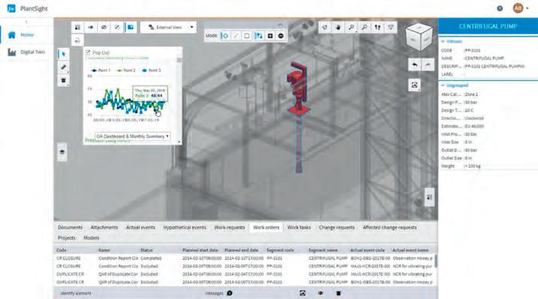Toggle the eye visibility icon in toolbar
Image resolution: width=538 pixels, height=299 pixels.
[91, 28]
